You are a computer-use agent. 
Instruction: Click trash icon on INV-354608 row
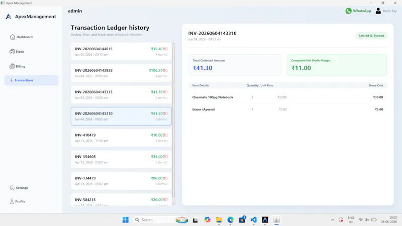click(165, 157)
